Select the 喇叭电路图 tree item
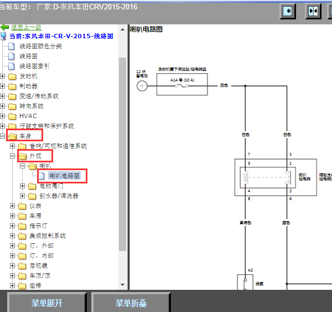 (64, 176)
